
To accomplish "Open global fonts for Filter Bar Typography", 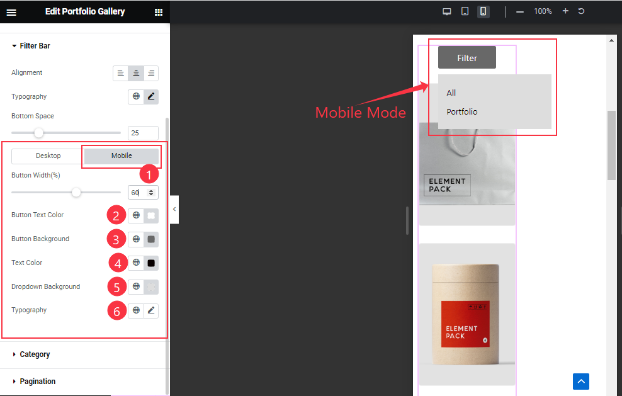I will (x=136, y=96).
